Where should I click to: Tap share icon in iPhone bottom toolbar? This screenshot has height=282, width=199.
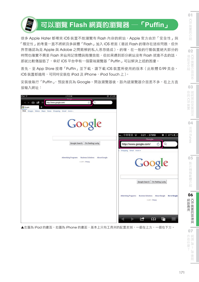coord(142,219)
